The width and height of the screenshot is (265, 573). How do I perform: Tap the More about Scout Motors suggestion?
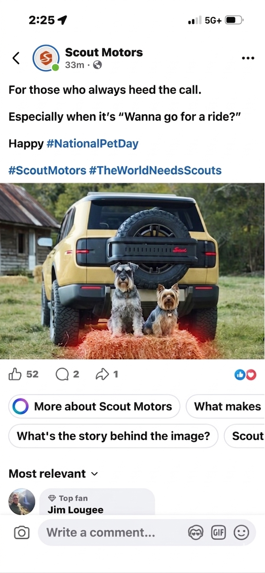click(94, 406)
